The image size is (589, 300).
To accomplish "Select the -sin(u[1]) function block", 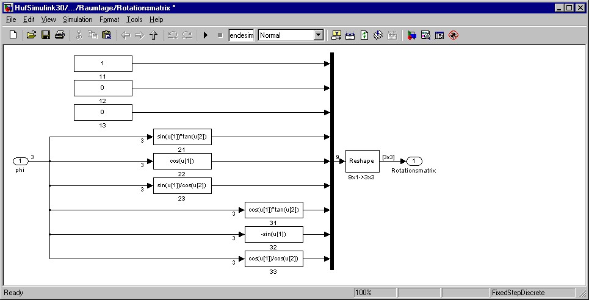I will click(273, 234).
